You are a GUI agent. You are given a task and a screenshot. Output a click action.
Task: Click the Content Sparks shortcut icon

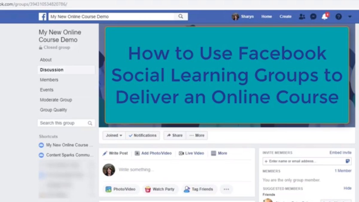click(41, 155)
